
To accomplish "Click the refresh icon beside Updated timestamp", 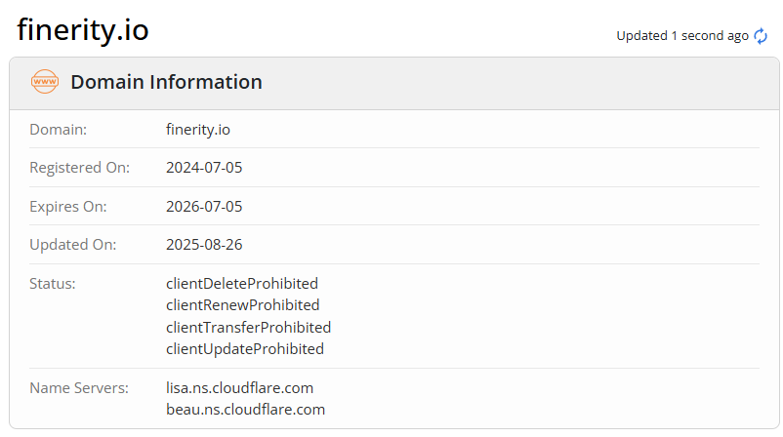I will pyautogui.click(x=762, y=36).
